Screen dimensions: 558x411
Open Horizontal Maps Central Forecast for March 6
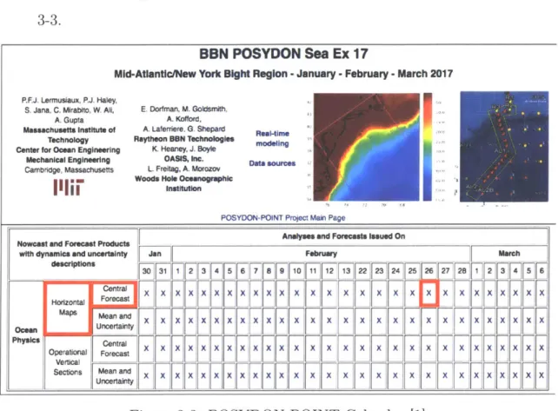541,293
